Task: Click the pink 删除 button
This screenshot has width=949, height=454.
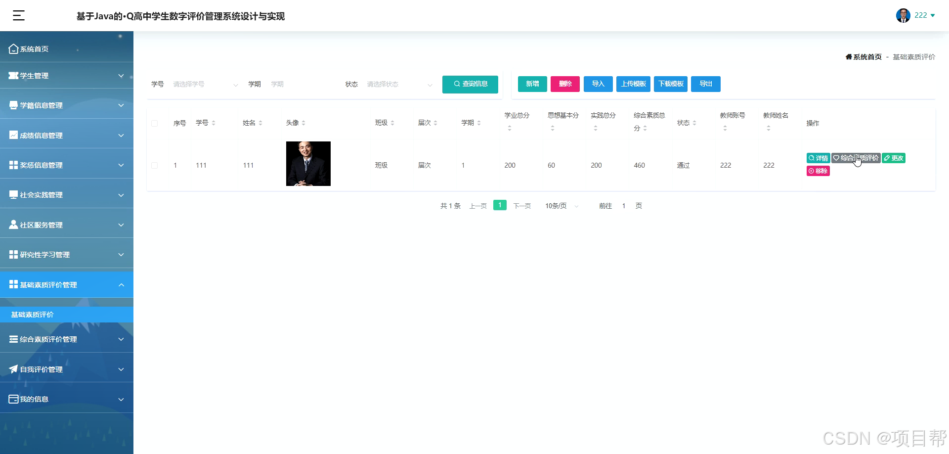Action: 565,84
